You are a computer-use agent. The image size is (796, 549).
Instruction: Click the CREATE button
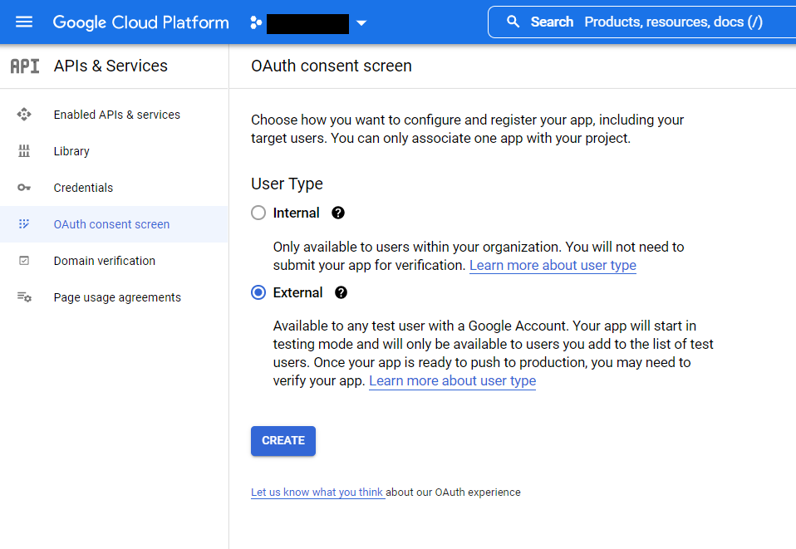coord(283,441)
